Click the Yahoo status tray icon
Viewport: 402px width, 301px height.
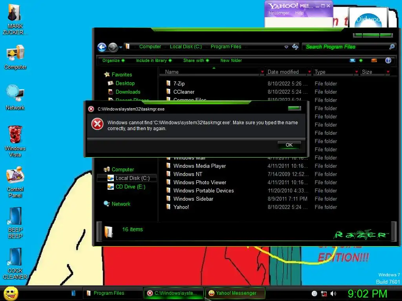314,294
